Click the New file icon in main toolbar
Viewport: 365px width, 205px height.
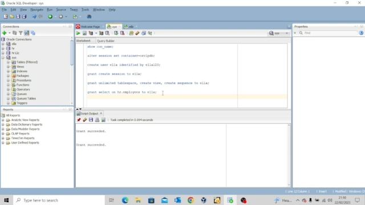pos(6,17)
